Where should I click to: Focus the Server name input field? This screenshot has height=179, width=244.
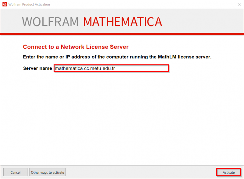[x=111, y=68]
